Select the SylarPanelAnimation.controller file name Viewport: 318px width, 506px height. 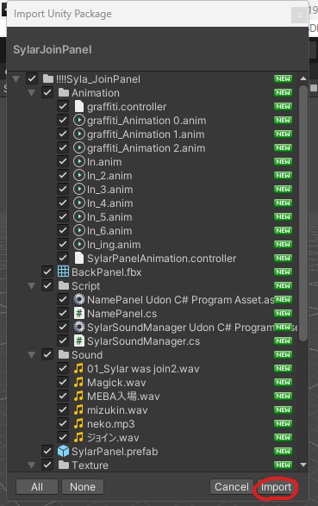161,258
